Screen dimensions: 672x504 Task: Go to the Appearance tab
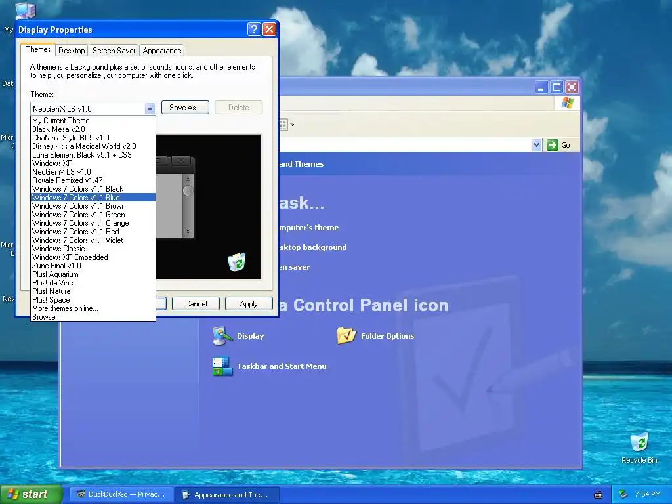click(162, 50)
